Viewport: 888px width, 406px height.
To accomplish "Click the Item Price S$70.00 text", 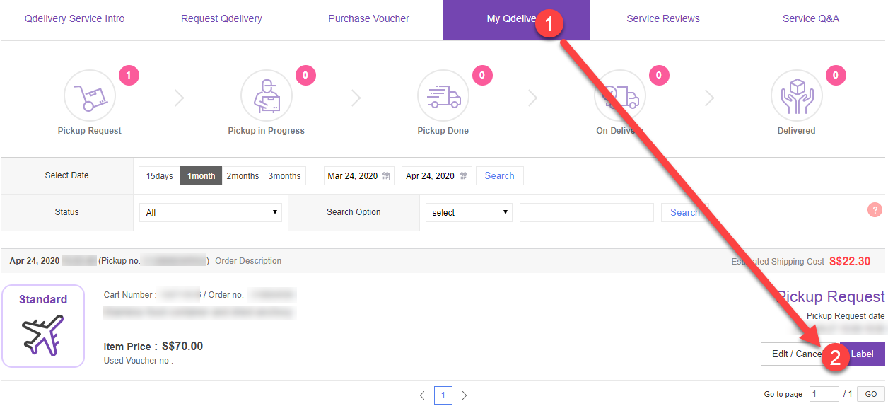I will pos(153,347).
